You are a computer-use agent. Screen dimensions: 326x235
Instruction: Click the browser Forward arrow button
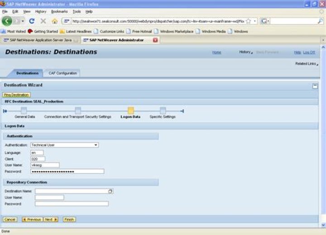16,21
